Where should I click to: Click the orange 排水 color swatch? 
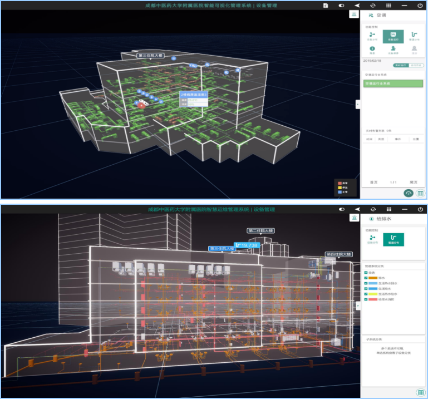click(x=373, y=278)
